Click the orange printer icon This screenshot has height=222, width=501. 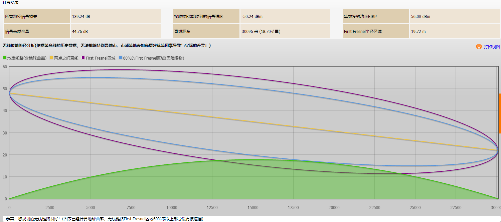click(x=479, y=47)
